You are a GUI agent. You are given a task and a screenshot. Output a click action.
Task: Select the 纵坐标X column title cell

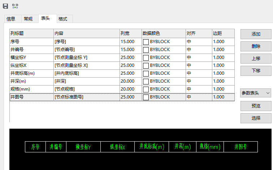pos(31,65)
